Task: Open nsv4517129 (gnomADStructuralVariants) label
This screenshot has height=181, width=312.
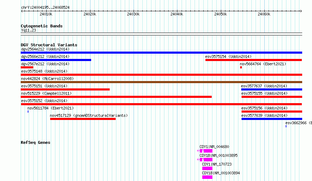Action: [x=89, y=115]
